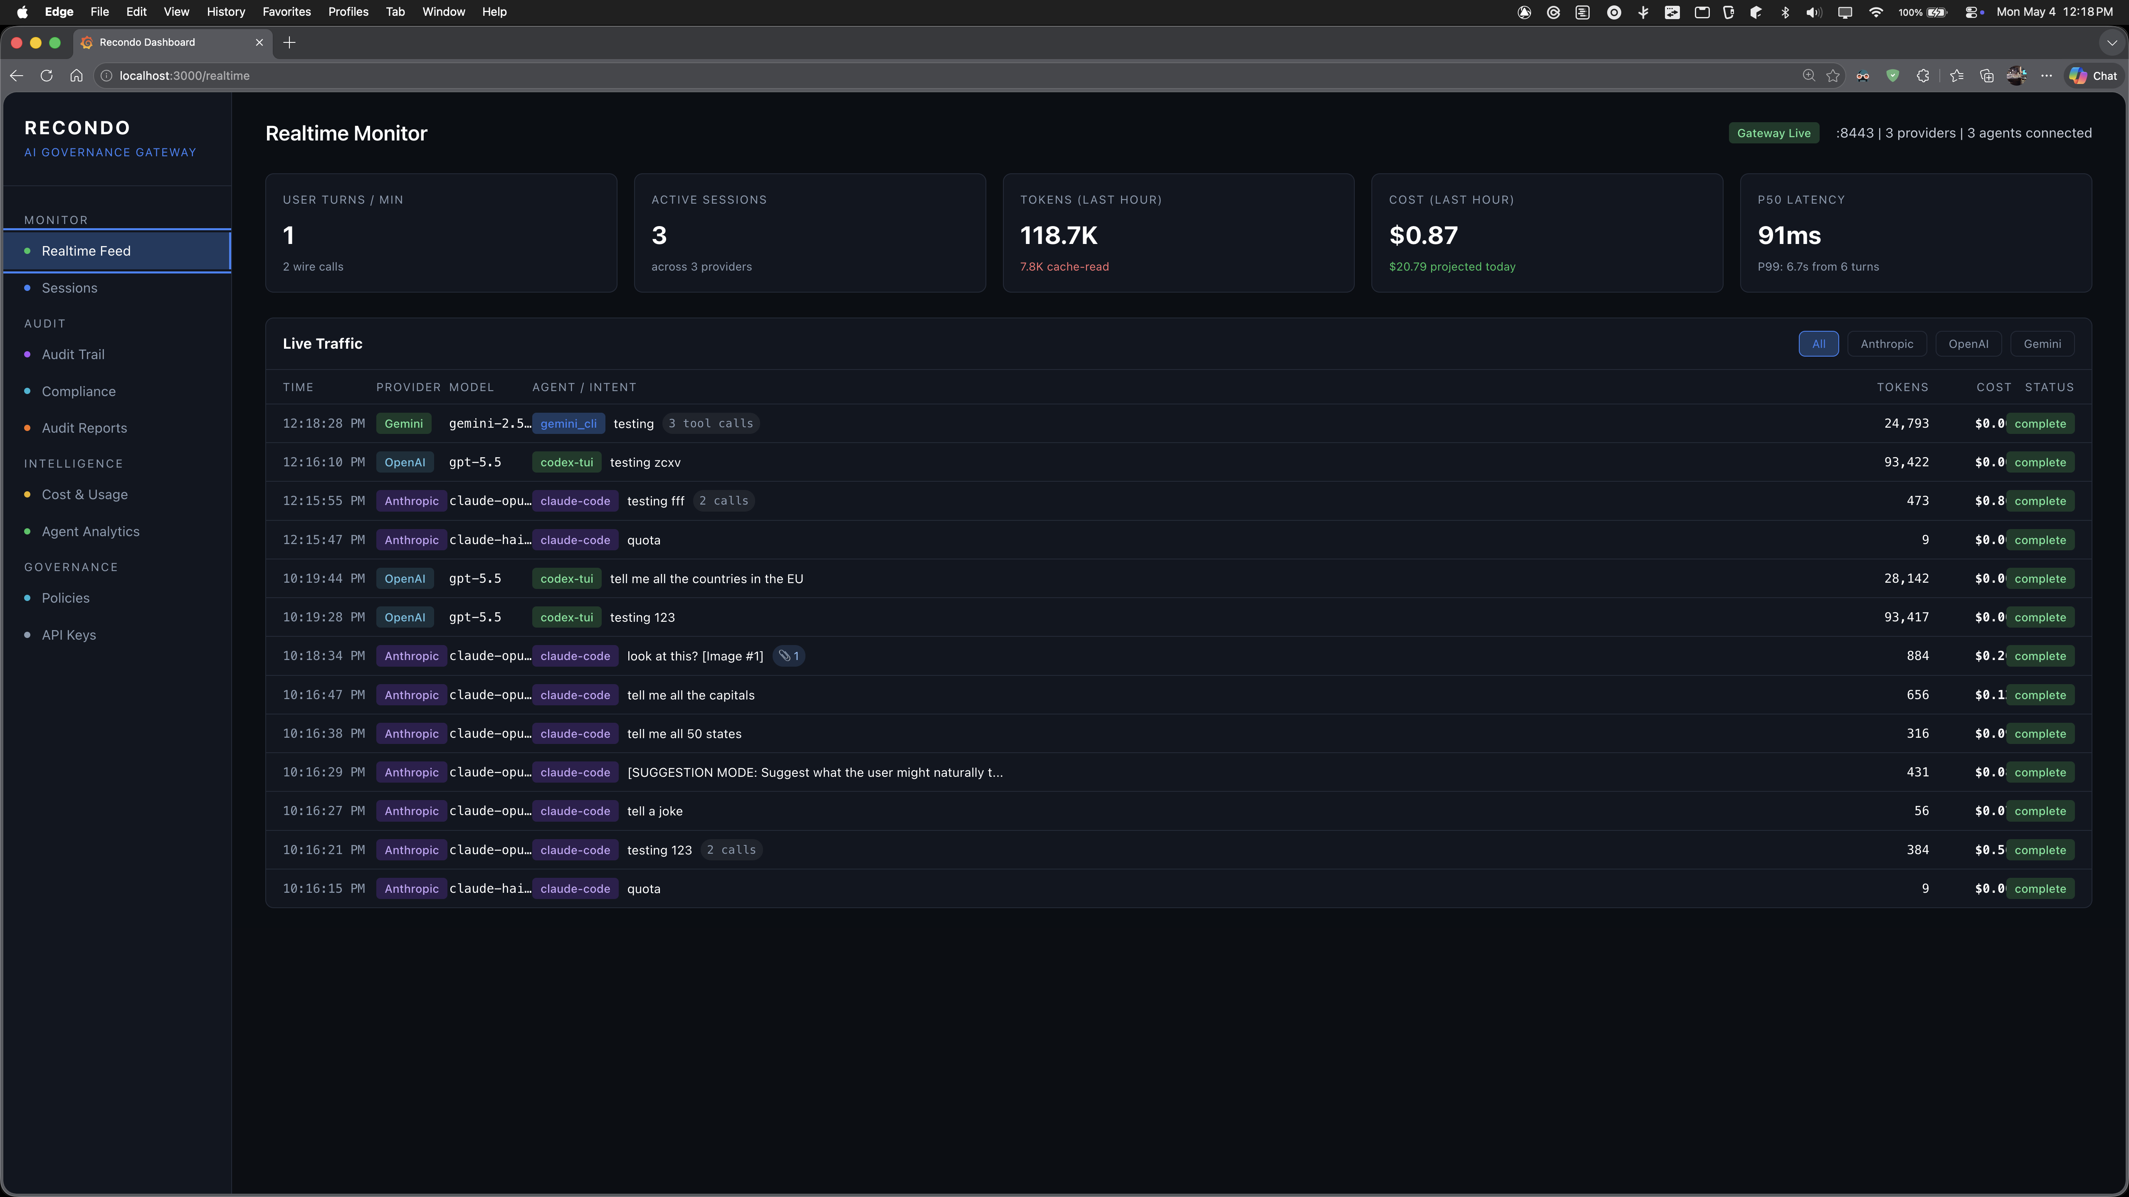Open the 'testing zcxv' codex-tui row
Viewport: 2129px width, 1197px height.
coord(1178,463)
